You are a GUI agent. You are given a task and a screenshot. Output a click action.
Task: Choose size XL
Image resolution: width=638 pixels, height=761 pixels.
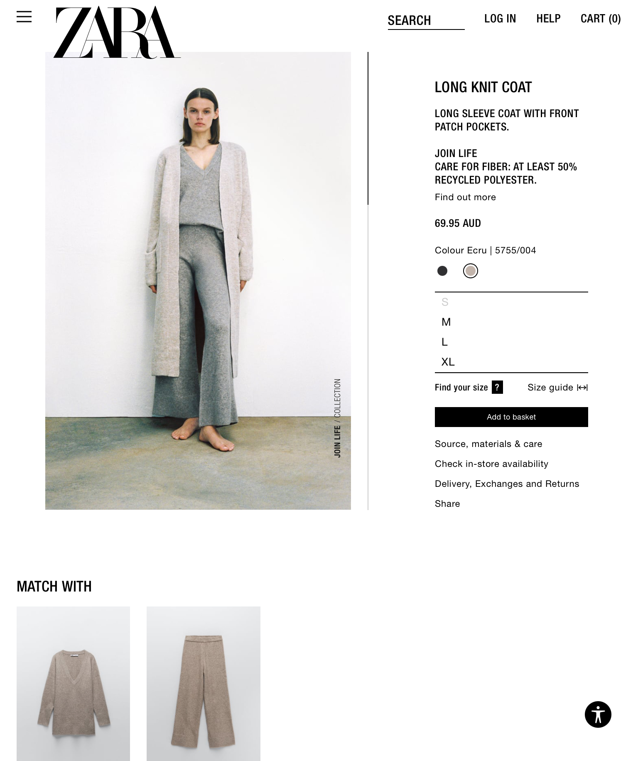[x=511, y=362]
